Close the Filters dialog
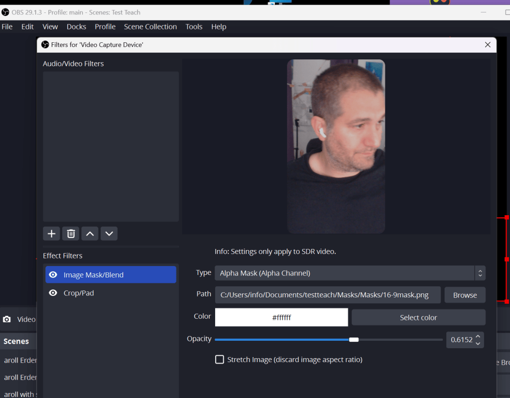The image size is (510, 398). pyautogui.click(x=488, y=45)
